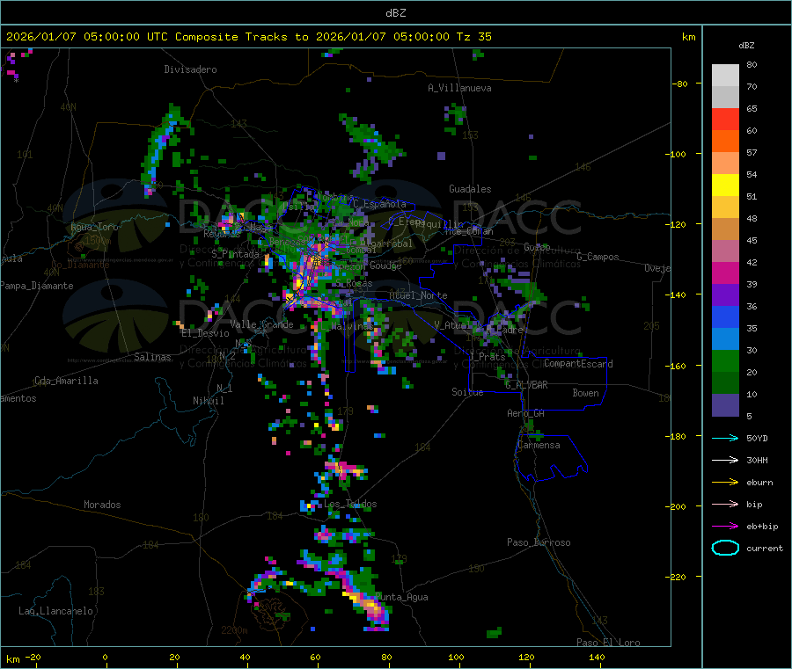Click the cyan 50YD arrow legend icon
The height and width of the screenshot is (669, 792).
click(725, 438)
